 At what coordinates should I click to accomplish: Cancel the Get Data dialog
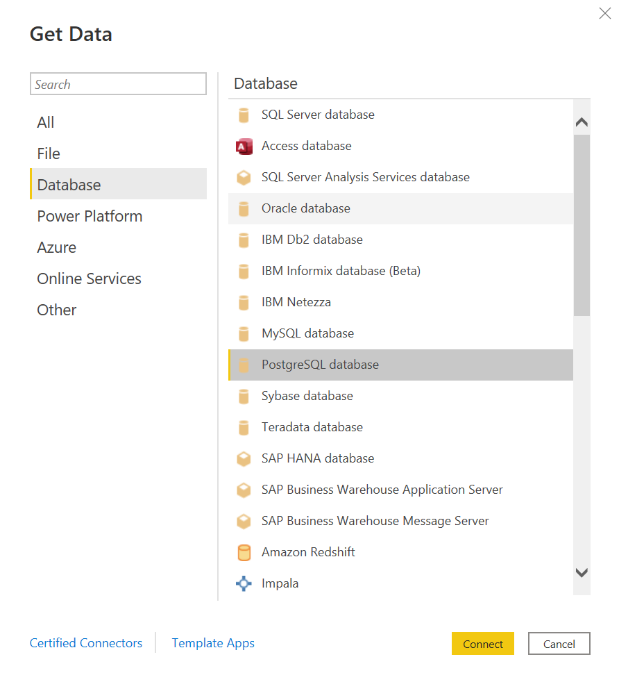click(559, 644)
